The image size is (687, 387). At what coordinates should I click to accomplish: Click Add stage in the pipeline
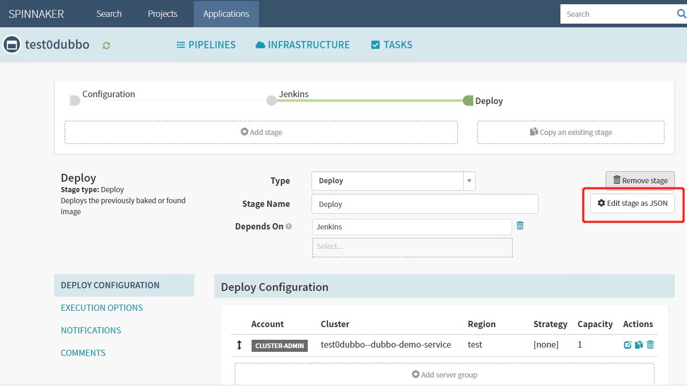261,132
